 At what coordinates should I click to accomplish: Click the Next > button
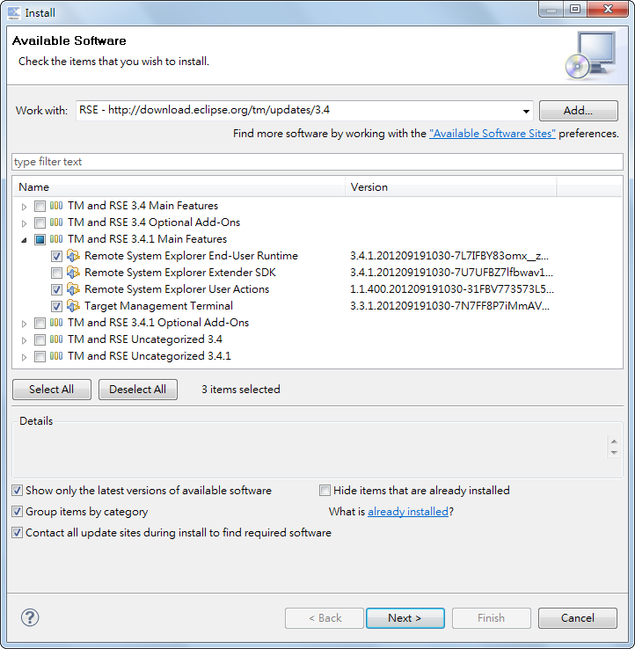(405, 618)
